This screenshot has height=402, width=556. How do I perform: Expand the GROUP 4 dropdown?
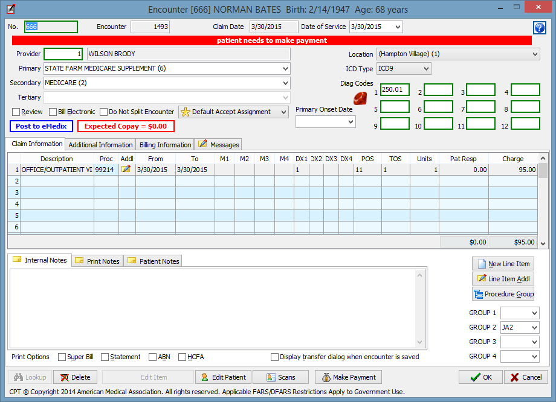(534, 357)
